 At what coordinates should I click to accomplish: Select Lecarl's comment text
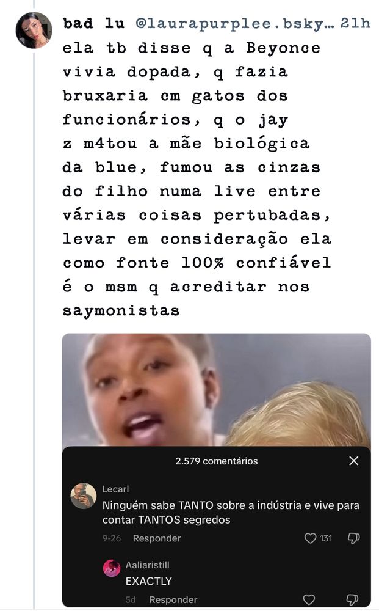[231, 513]
